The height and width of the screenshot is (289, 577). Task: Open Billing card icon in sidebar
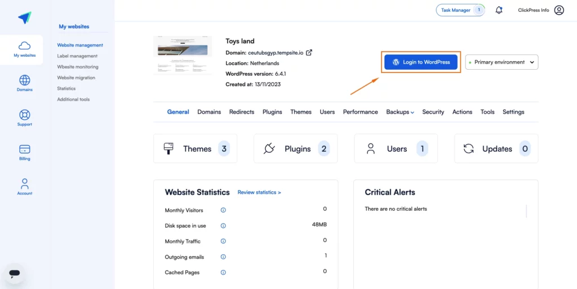pyautogui.click(x=25, y=150)
